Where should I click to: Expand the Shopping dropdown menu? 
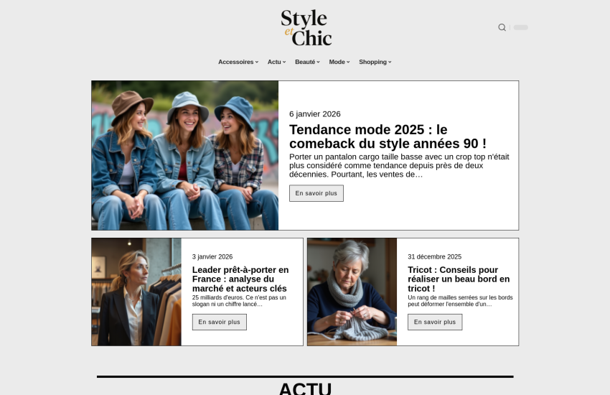(x=375, y=62)
